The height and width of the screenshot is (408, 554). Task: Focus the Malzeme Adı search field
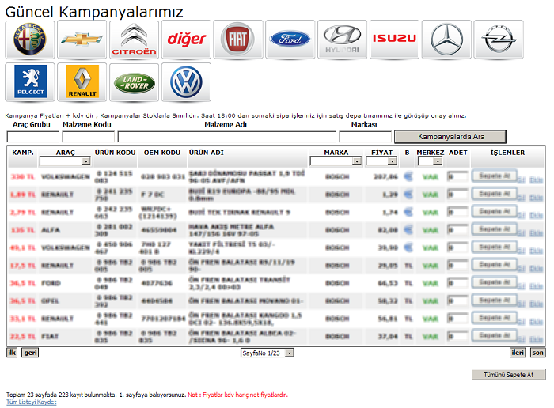[227, 137]
